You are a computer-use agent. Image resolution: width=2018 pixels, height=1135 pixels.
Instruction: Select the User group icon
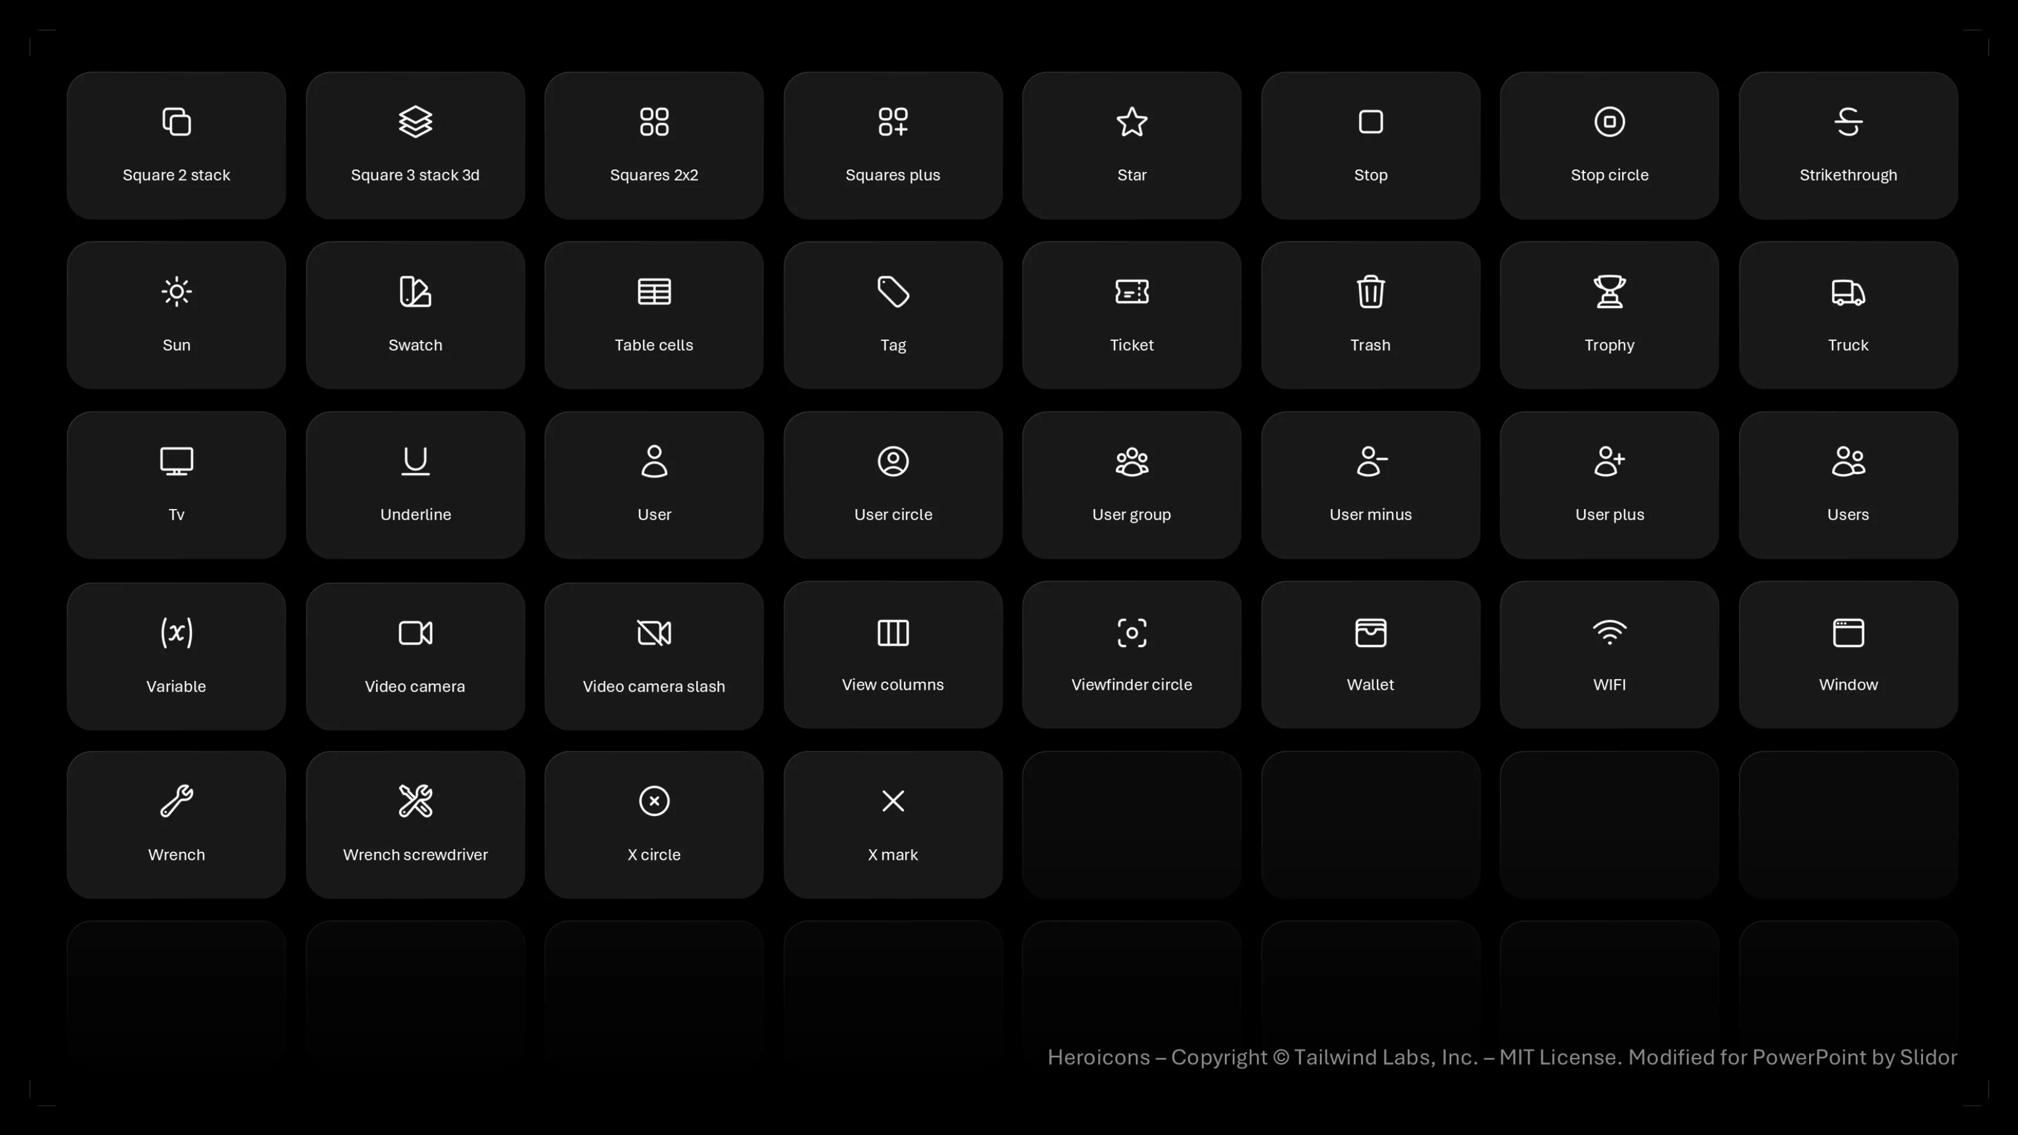tap(1131, 462)
